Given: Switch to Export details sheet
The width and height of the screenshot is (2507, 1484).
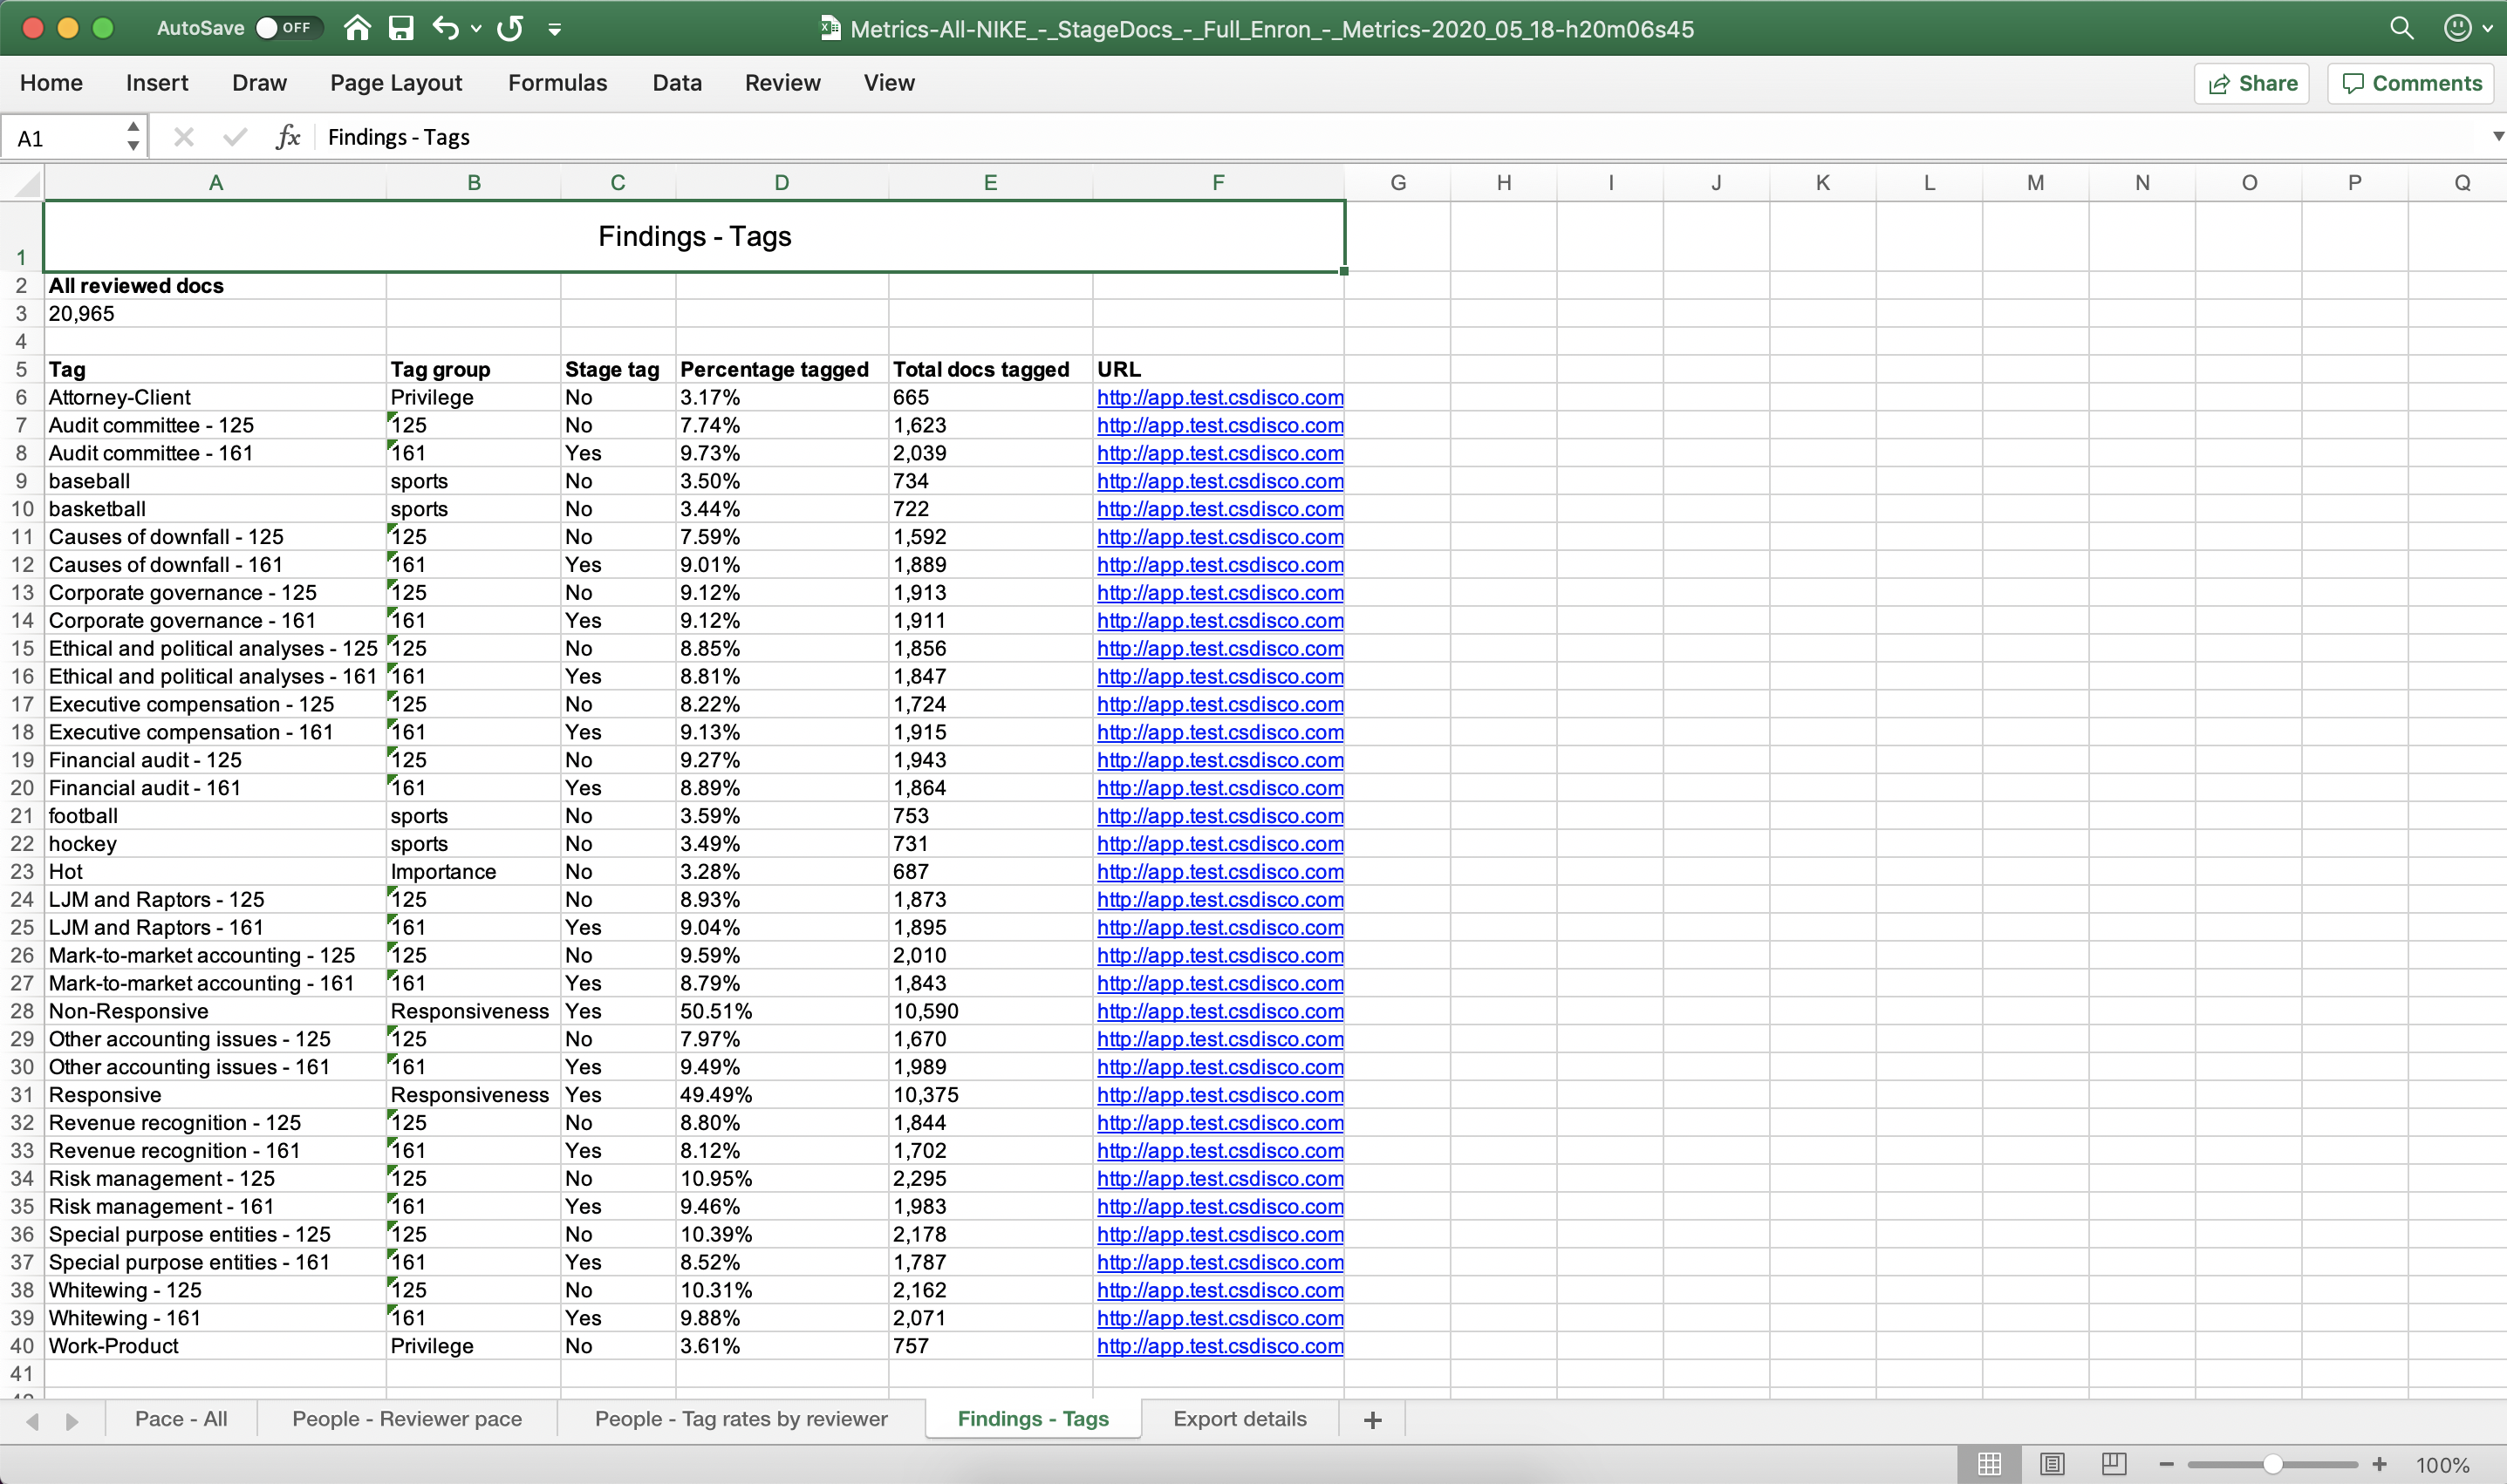Looking at the screenshot, I should (1240, 1419).
